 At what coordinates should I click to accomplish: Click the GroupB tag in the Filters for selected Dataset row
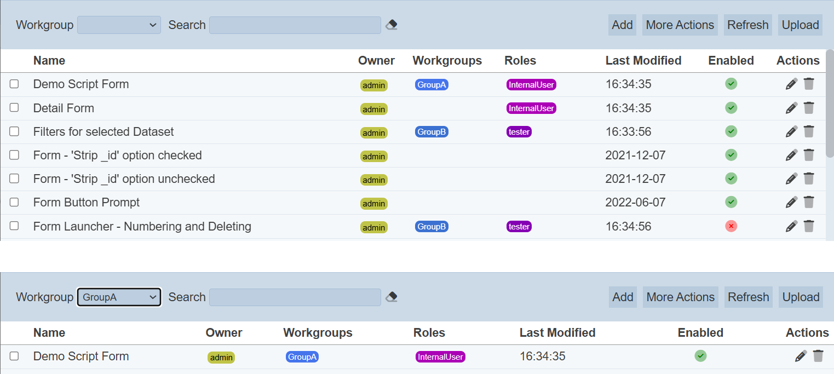pos(432,132)
